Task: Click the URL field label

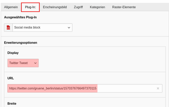Action: coord(11,78)
